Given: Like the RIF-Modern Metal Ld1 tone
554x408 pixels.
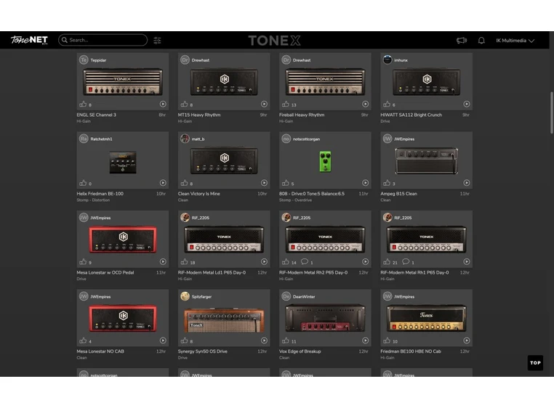Looking at the screenshot, I should click(185, 261).
